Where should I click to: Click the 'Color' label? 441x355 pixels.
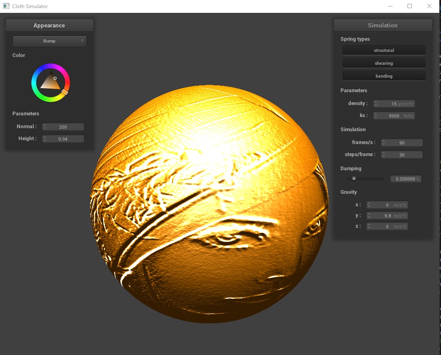[x=18, y=55]
